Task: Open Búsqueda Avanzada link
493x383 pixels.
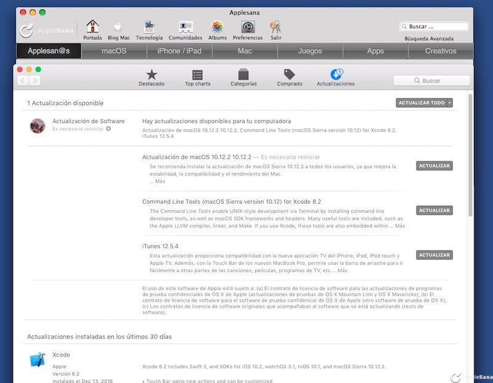Action: 429,39
